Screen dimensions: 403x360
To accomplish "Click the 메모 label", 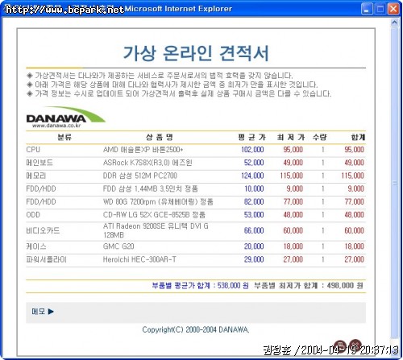I will [39, 312].
